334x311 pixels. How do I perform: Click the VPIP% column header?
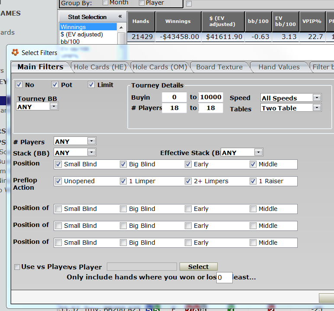coord(312,21)
